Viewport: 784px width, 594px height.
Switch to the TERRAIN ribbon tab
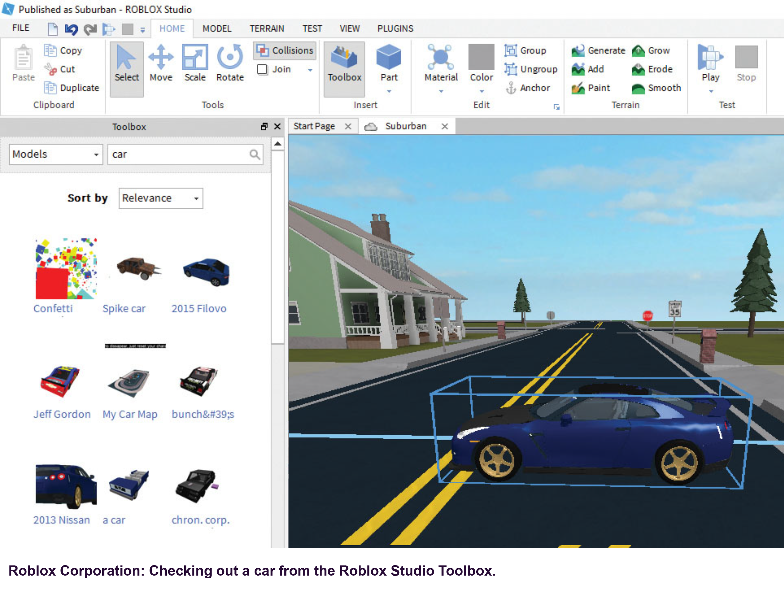coord(267,28)
